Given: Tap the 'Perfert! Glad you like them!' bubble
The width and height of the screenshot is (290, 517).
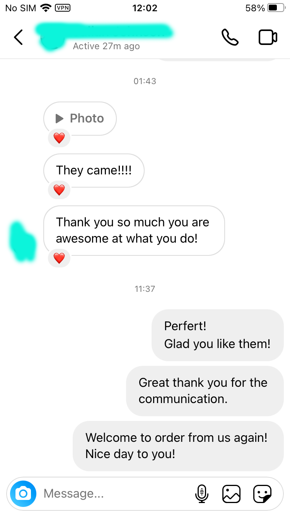Looking at the screenshot, I should 218,335.
